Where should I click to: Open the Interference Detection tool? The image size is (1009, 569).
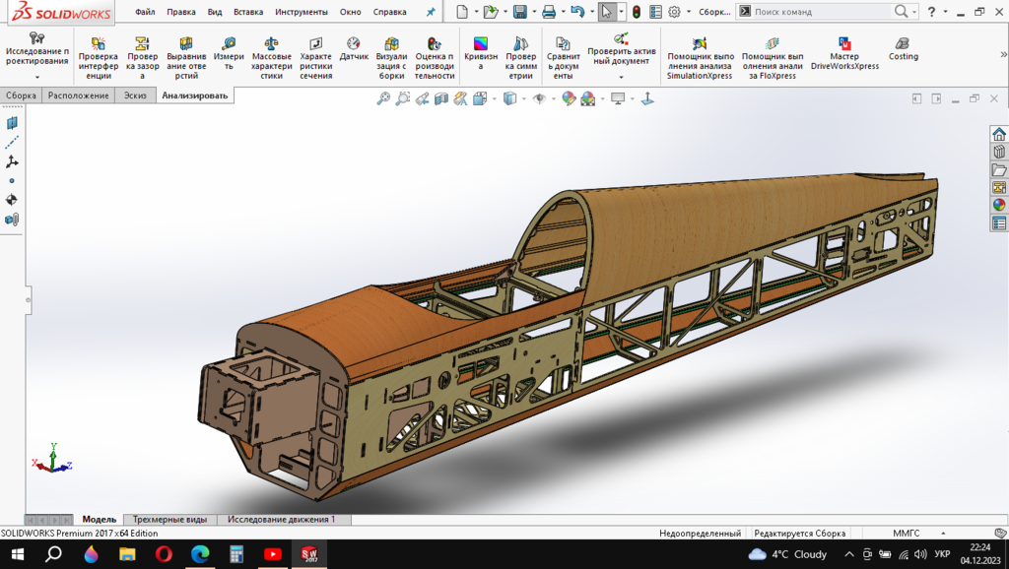[x=98, y=45]
